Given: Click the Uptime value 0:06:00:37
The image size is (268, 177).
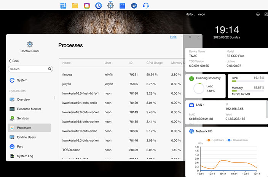Looking at the screenshot, I should tap(234, 66).
